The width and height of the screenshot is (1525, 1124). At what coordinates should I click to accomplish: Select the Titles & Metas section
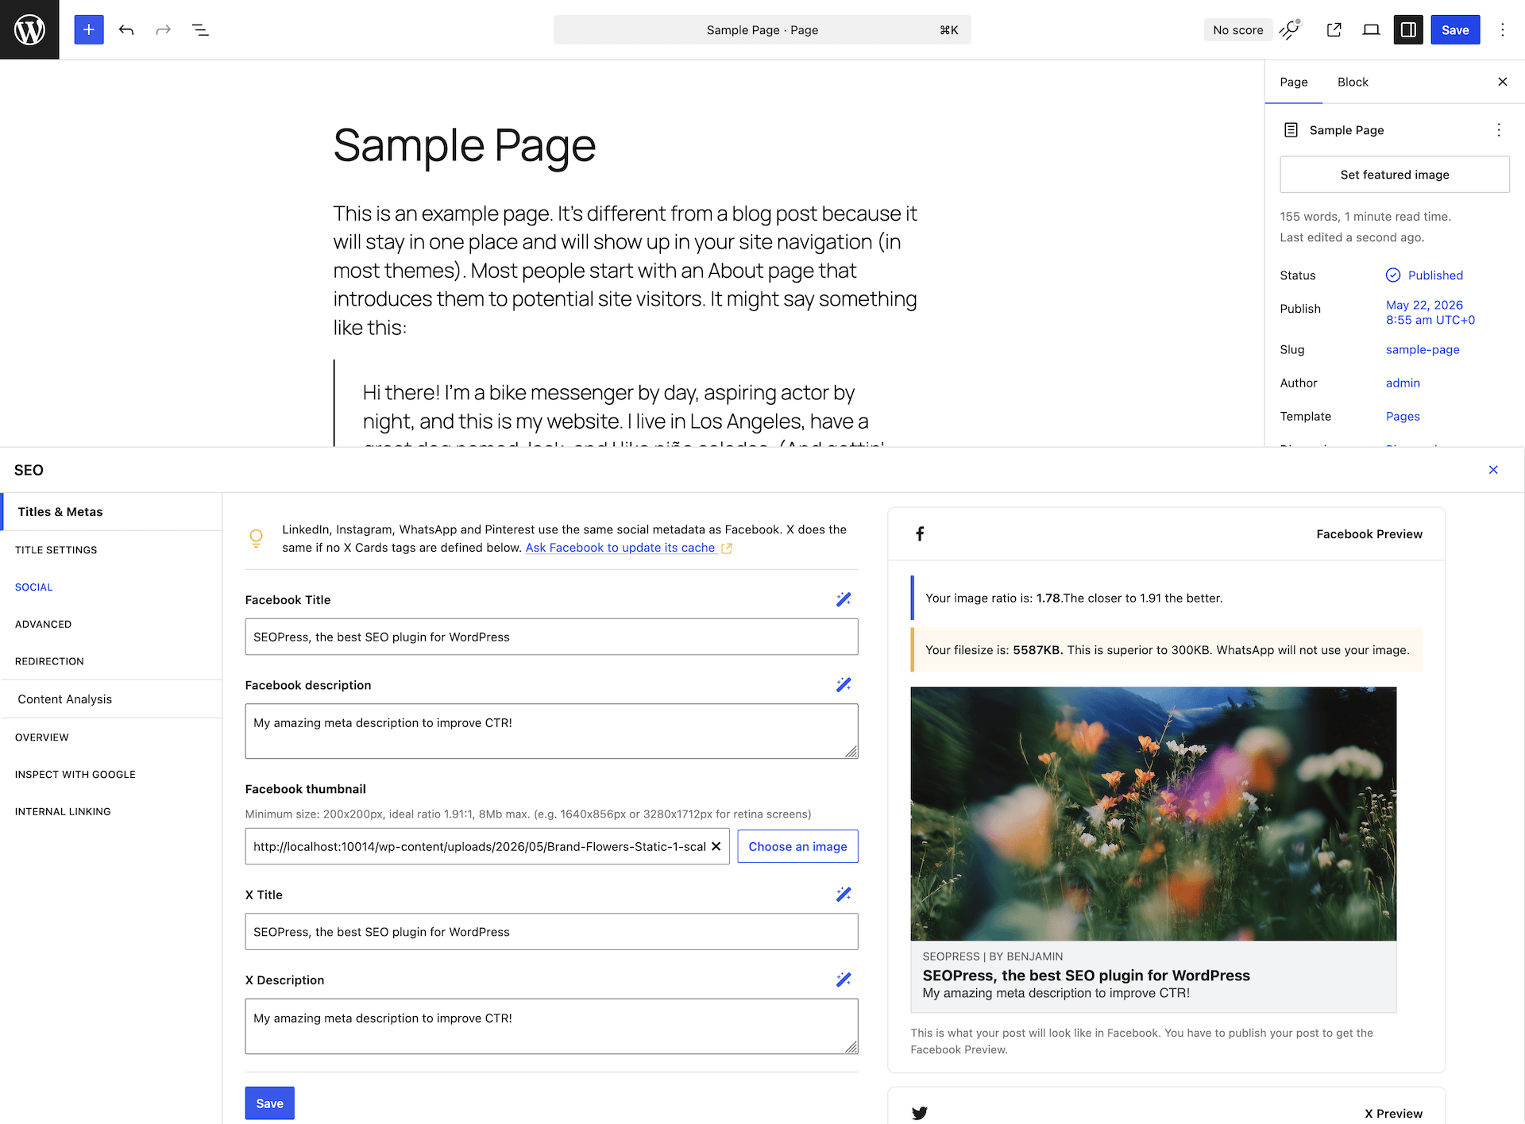pyautogui.click(x=112, y=511)
